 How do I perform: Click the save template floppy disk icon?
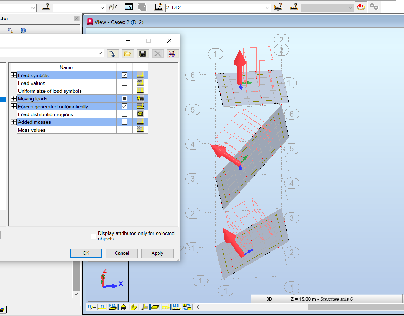click(x=142, y=54)
